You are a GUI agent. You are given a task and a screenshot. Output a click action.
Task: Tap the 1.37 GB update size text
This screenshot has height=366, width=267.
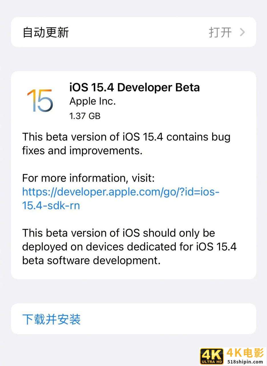click(85, 116)
